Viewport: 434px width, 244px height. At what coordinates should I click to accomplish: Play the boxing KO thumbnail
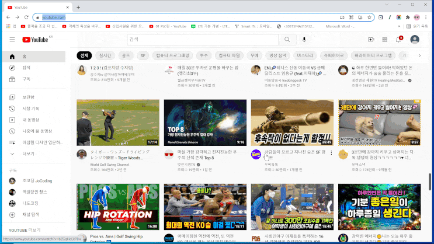coord(205,207)
